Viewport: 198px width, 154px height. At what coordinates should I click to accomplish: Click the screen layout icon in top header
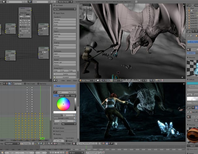3,2
